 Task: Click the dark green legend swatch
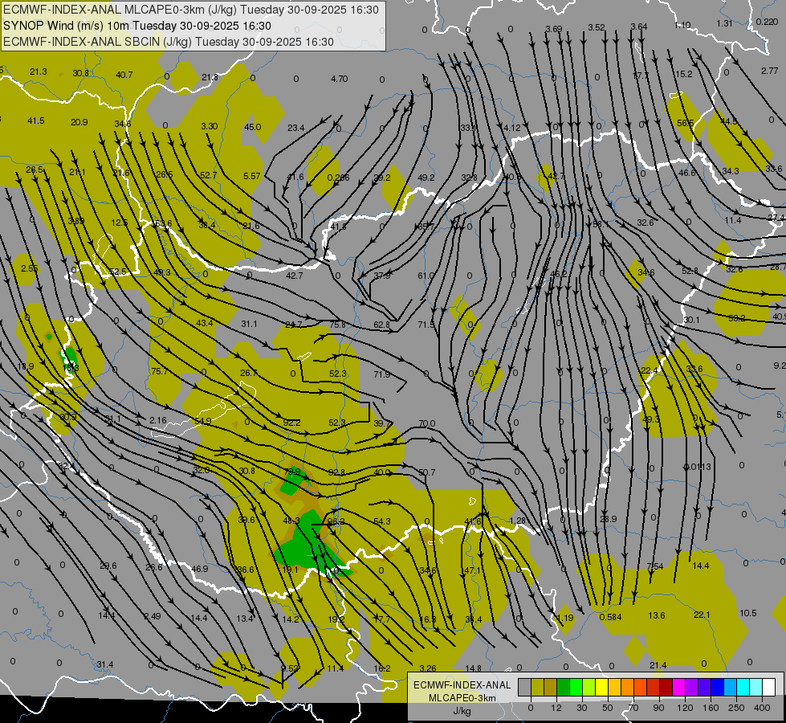(x=564, y=687)
